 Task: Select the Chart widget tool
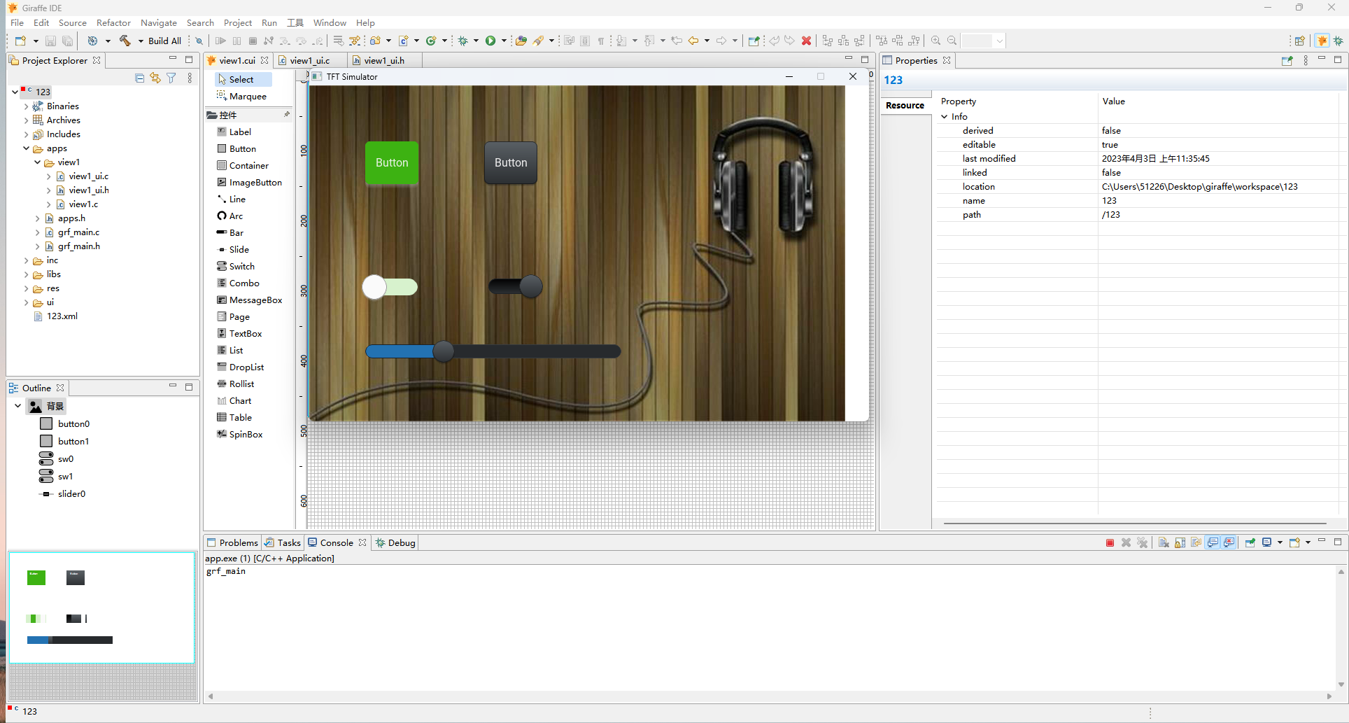[239, 400]
